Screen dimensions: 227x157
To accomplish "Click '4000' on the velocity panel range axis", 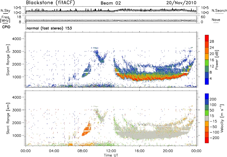I will tap(17, 97).
